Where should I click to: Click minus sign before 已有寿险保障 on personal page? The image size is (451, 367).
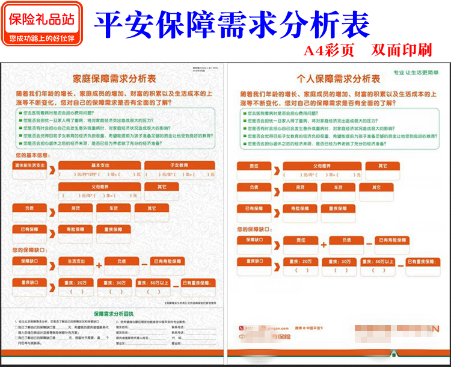click(x=369, y=244)
